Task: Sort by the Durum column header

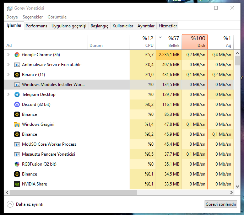Action: click(108, 42)
